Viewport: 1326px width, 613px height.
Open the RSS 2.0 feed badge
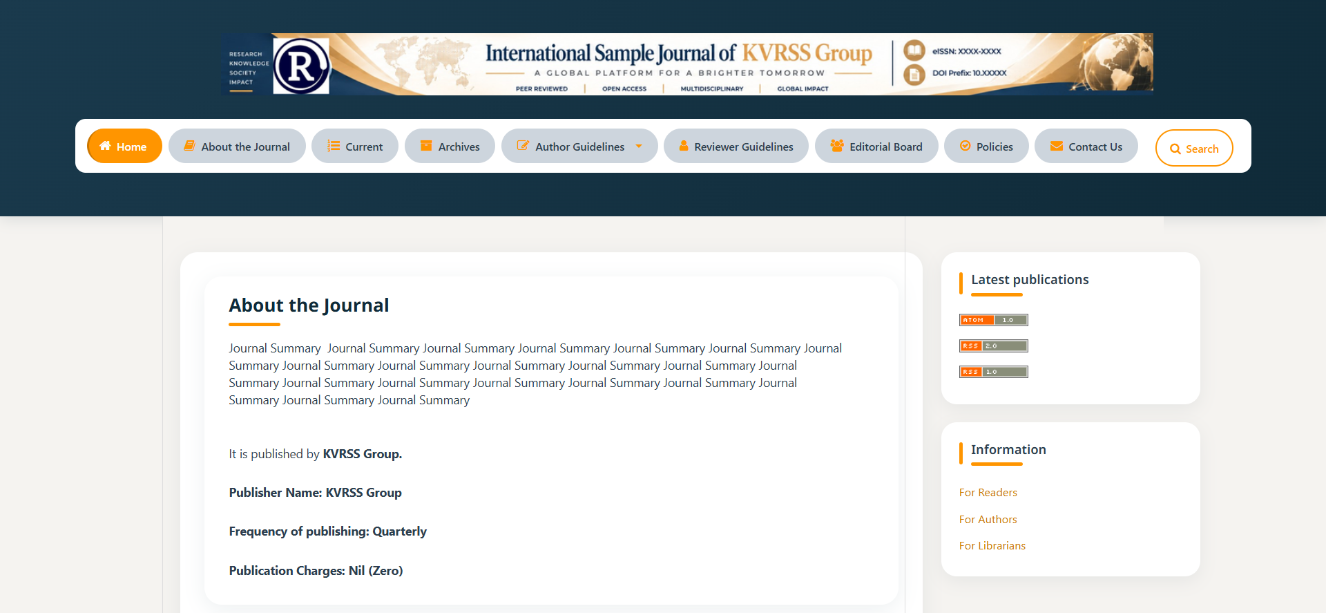994,346
